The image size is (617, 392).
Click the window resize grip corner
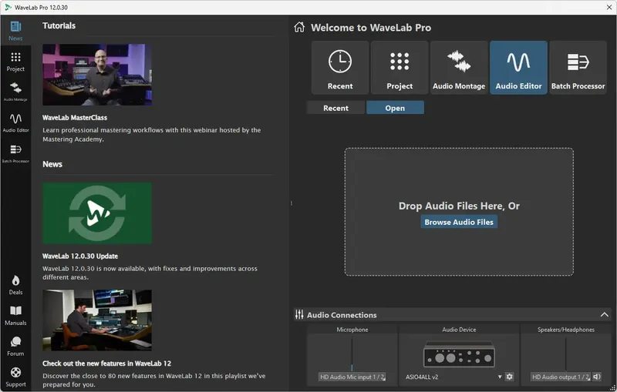click(612, 387)
